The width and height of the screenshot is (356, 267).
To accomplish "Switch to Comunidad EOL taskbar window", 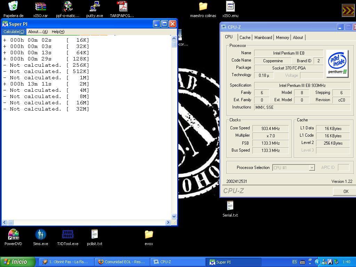I will click(121, 262).
